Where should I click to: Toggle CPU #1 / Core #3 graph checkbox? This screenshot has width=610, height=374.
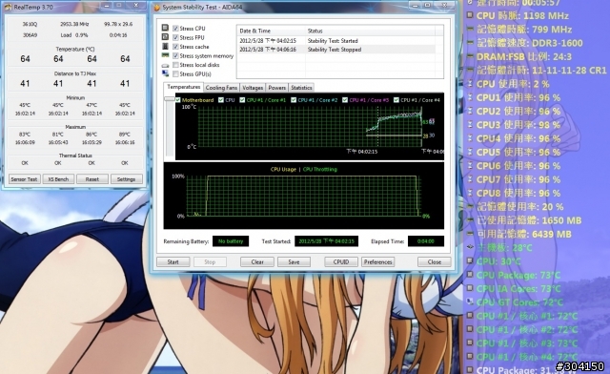pos(345,100)
